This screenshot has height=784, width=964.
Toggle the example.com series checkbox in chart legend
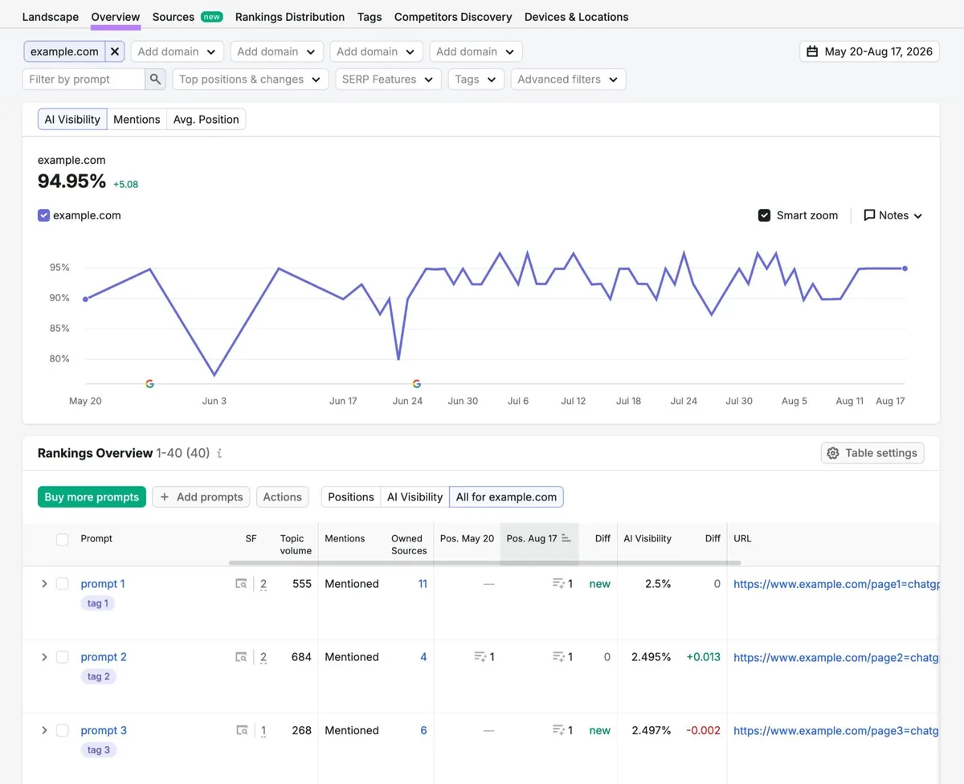[x=44, y=215]
